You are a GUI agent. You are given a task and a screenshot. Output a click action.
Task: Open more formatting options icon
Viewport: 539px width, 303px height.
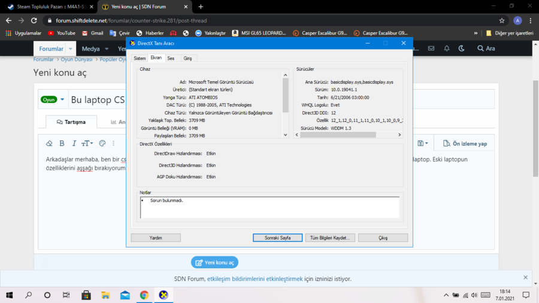pos(113,143)
